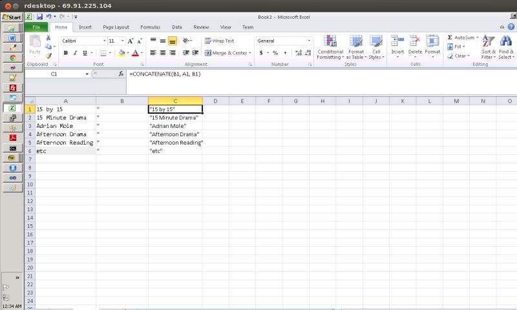Screen dimensions: 517x310
Task: Click the Fill button in Editing group
Action: [x=456, y=46]
